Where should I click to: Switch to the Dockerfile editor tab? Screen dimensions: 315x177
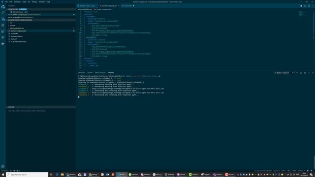click(x=128, y=6)
